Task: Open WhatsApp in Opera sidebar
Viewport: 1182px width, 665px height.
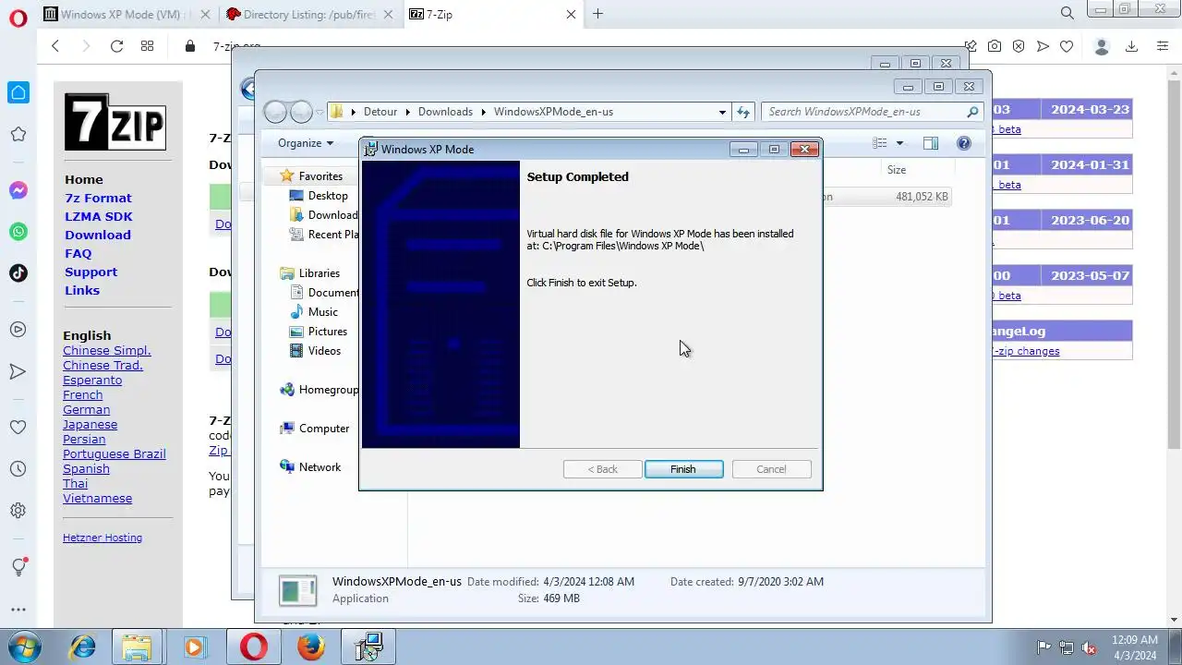Action: click(x=18, y=231)
